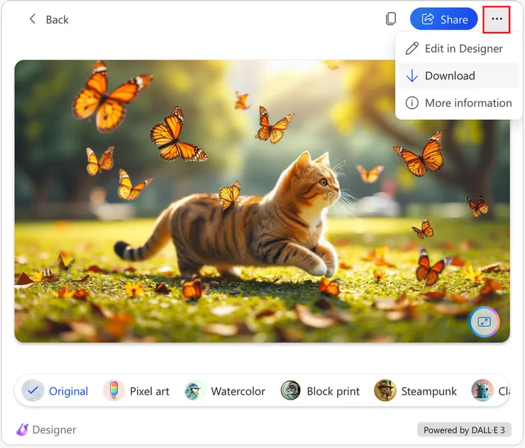Click the Powered by DALL·E 3 badge
The height and width of the screenshot is (448, 525).
point(464,430)
